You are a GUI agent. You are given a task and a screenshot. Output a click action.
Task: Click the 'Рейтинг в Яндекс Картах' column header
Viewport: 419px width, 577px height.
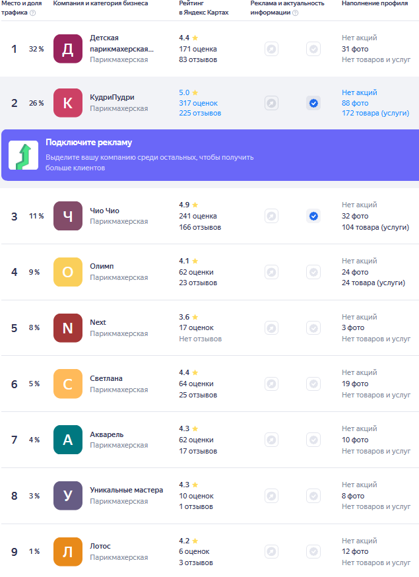[204, 8]
